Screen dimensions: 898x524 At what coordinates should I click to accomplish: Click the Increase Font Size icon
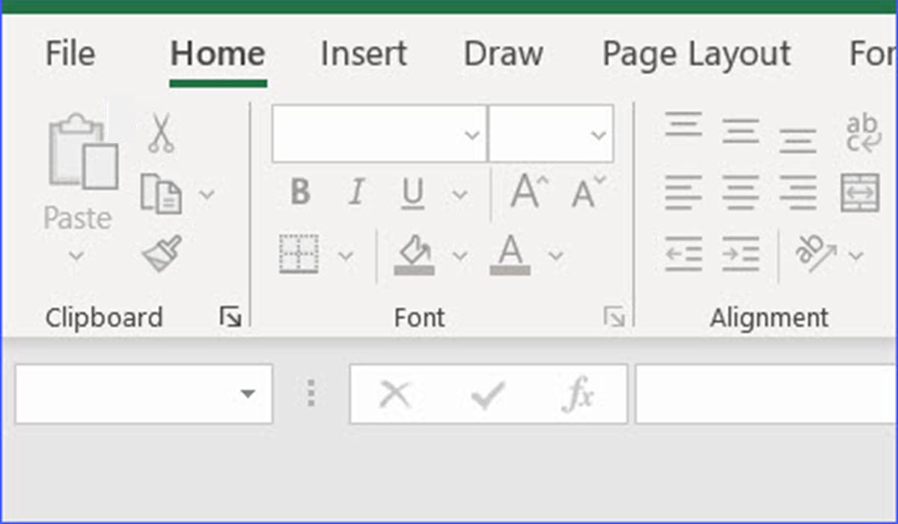tap(528, 192)
